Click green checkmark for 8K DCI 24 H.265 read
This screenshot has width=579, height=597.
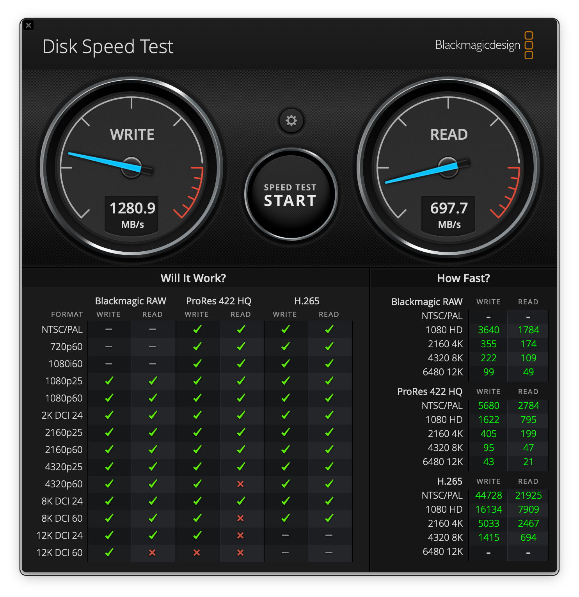pos(329,501)
